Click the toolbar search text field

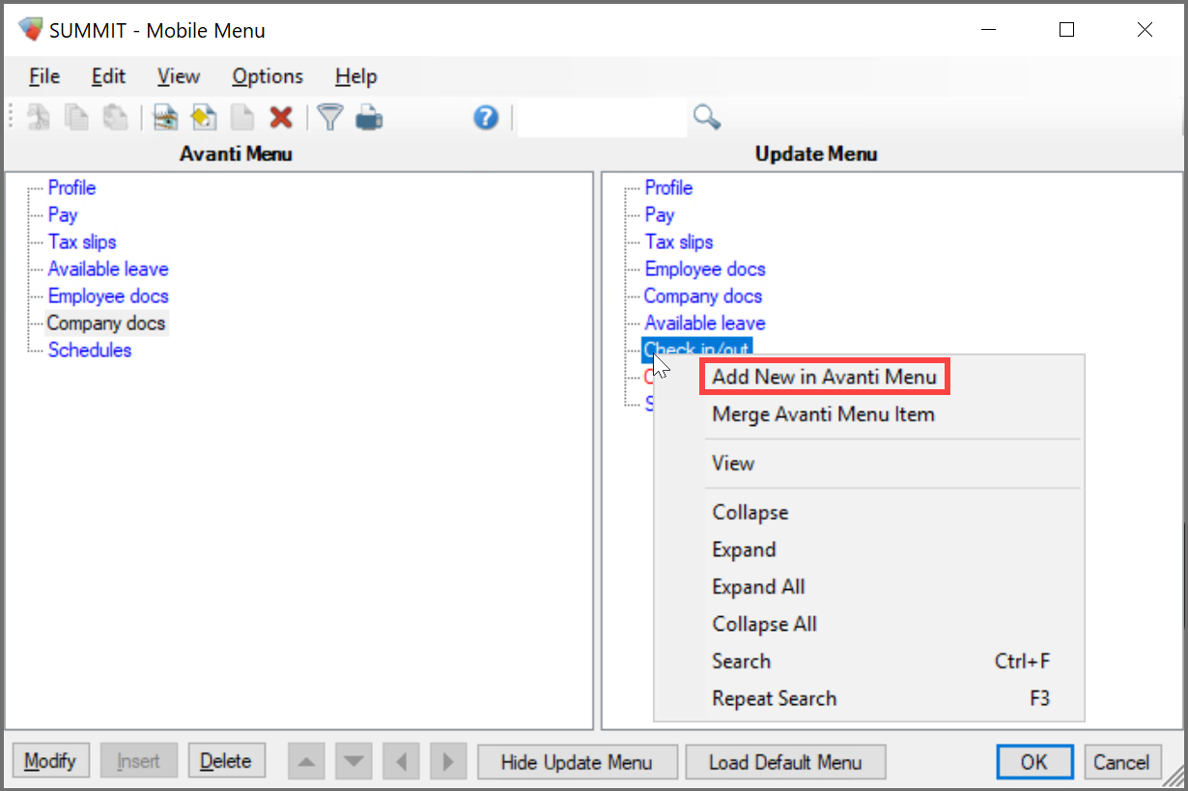[x=602, y=118]
